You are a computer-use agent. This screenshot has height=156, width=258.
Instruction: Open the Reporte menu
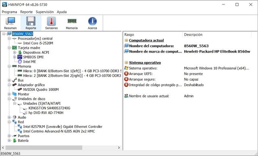pos(26,12)
